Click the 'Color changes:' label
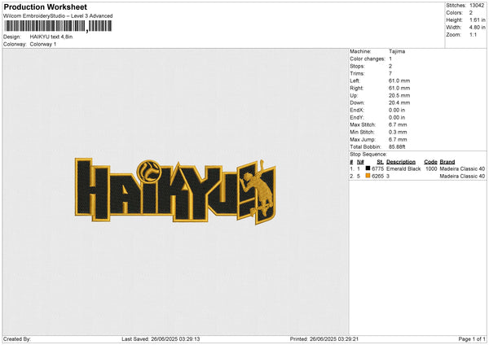The height and width of the screenshot is (345, 489). point(368,59)
